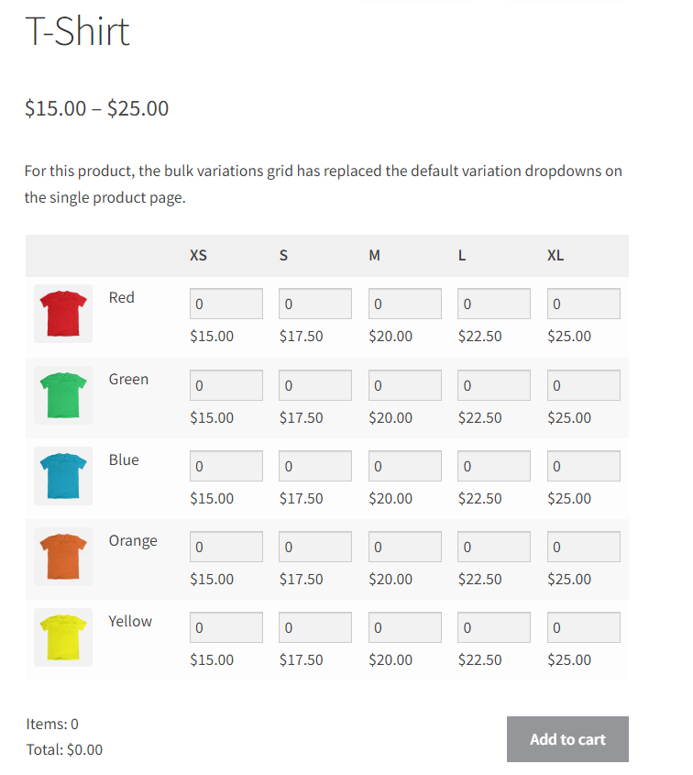Click the S quantity box for Green
693x775 pixels.
(314, 384)
